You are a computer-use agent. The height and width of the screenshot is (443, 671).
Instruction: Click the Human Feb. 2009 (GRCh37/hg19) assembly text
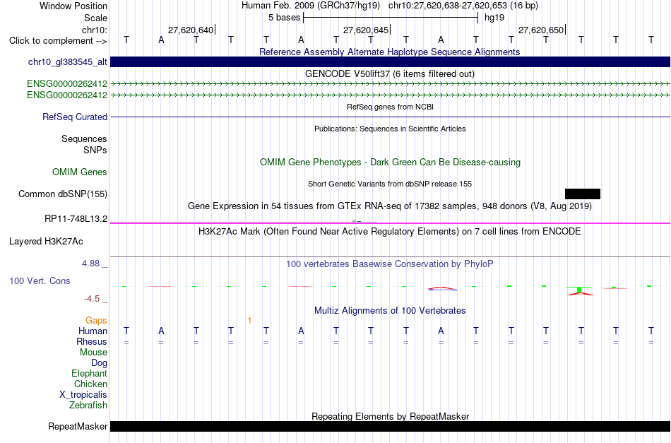click(311, 6)
